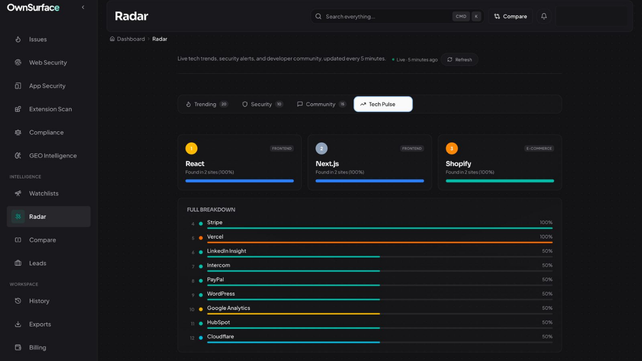Collapse the sidebar with the chevron arrow

point(83,8)
